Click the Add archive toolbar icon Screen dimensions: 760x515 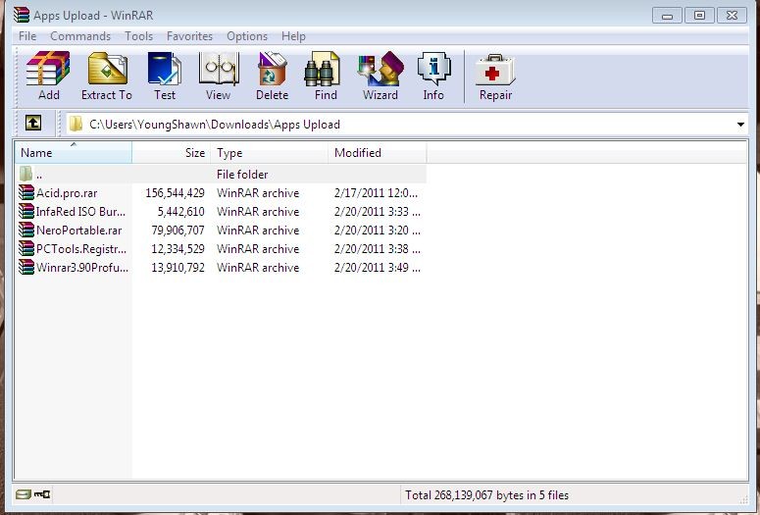pyautogui.click(x=48, y=77)
